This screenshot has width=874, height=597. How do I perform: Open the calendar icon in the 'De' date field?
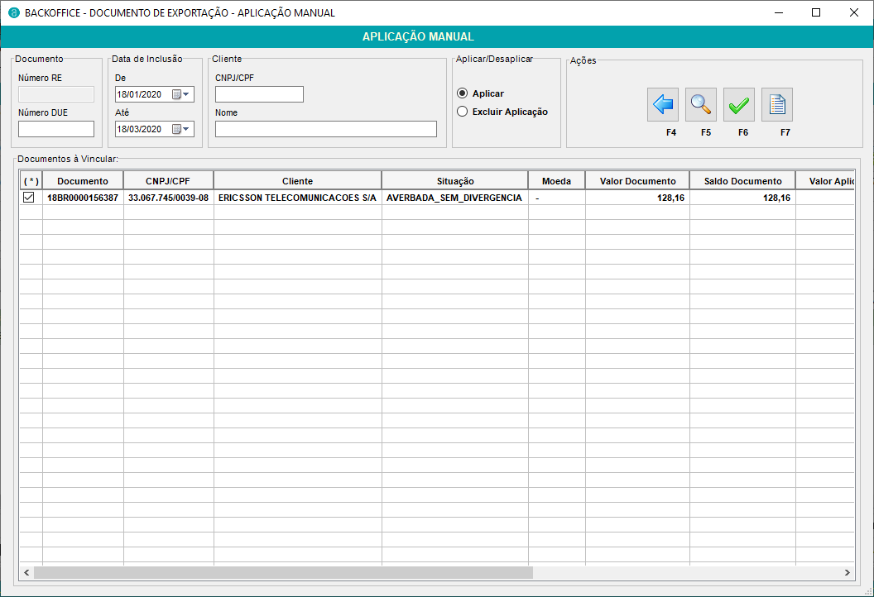tap(176, 94)
